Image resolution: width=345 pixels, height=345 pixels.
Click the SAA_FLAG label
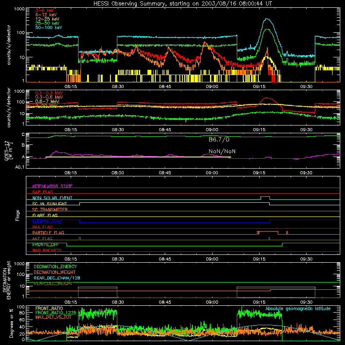42,227
